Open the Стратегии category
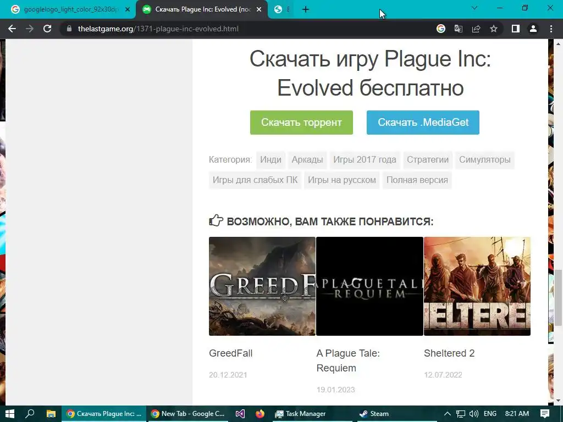 [428, 160]
